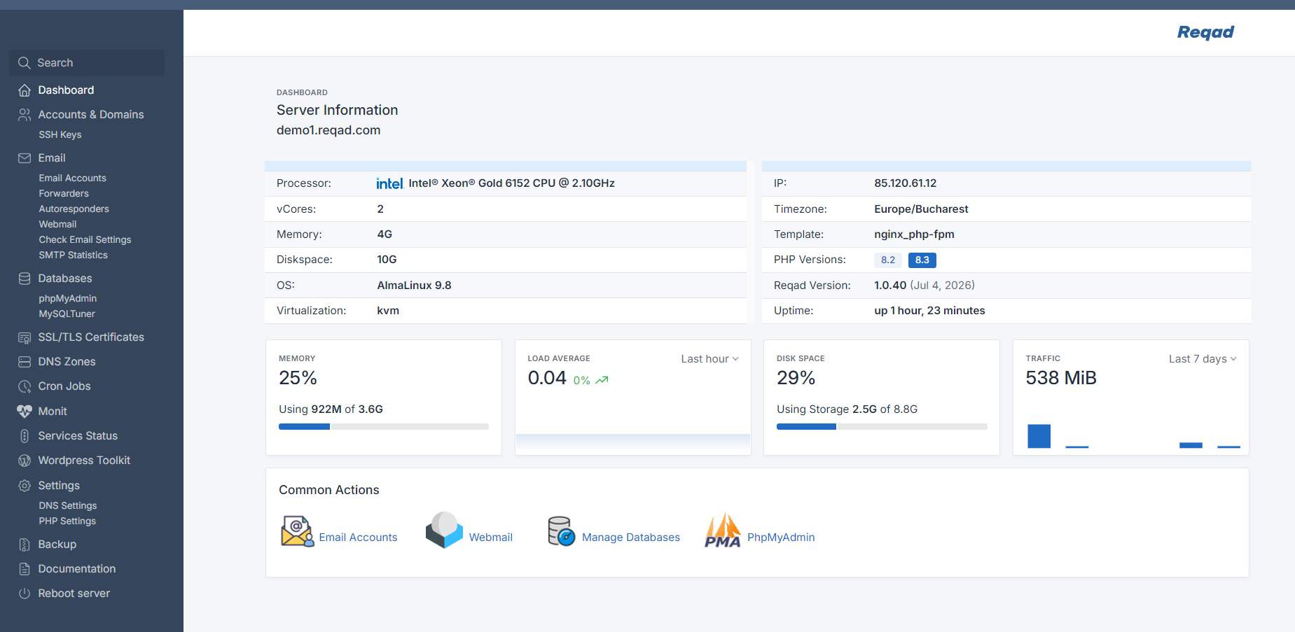This screenshot has width=1295, height=632.
Task: Click the Email Accounts envelope icon in Common Actions
Action: 297,531
